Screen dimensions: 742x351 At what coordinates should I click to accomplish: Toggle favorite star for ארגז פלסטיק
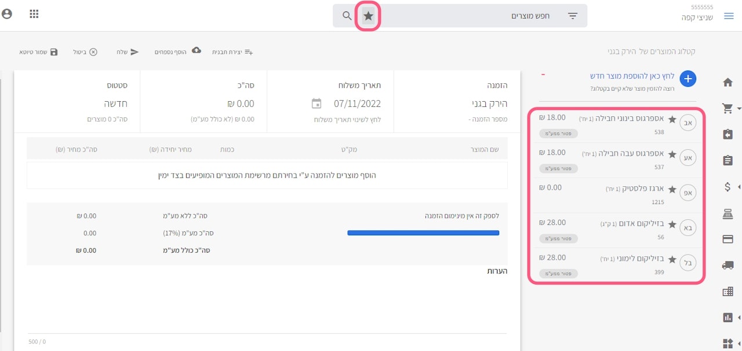point(672,189)
